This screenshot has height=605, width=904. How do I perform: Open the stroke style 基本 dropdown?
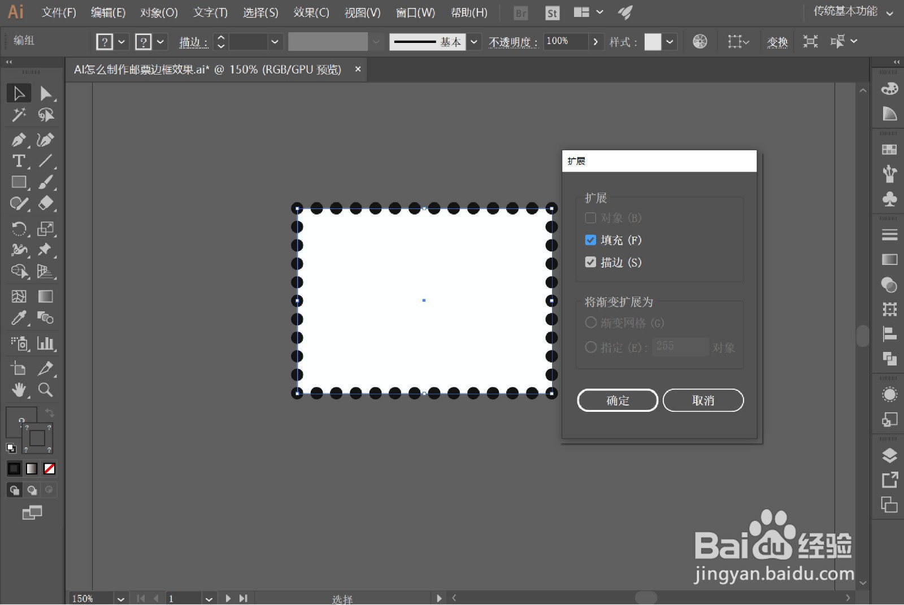474,41
